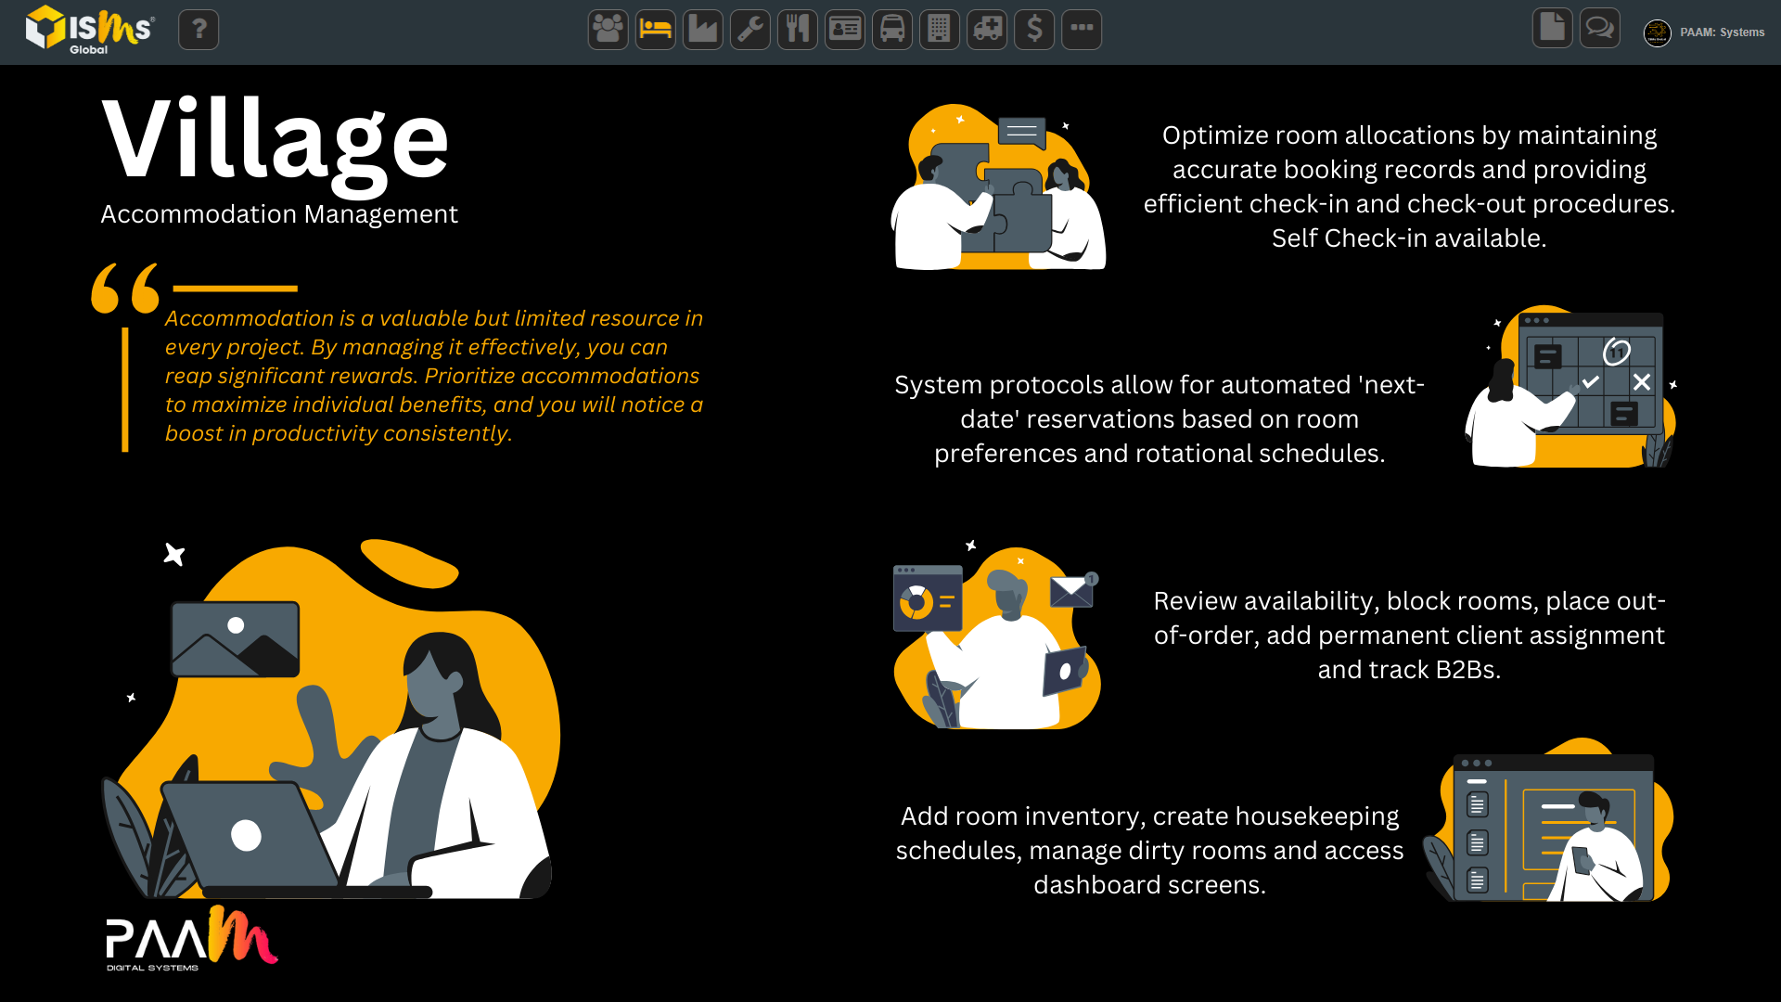Open the ID card module icon

coord(844,30)
